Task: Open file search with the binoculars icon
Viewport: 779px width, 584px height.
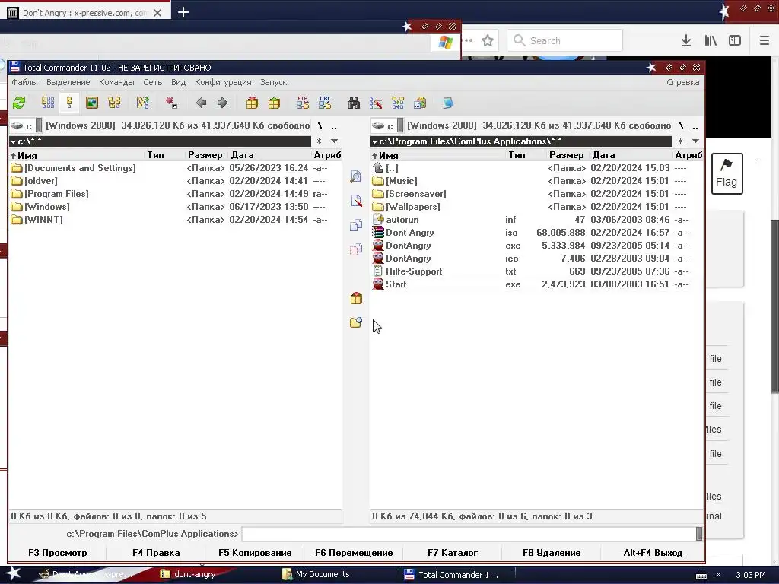Action: point(354,103)
